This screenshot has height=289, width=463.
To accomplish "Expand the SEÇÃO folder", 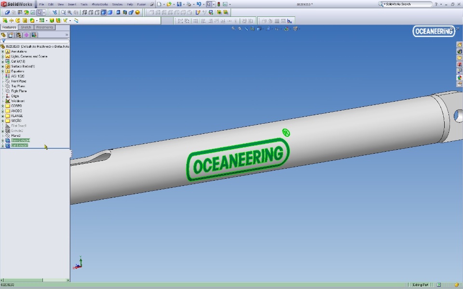I will click(3, 120).
